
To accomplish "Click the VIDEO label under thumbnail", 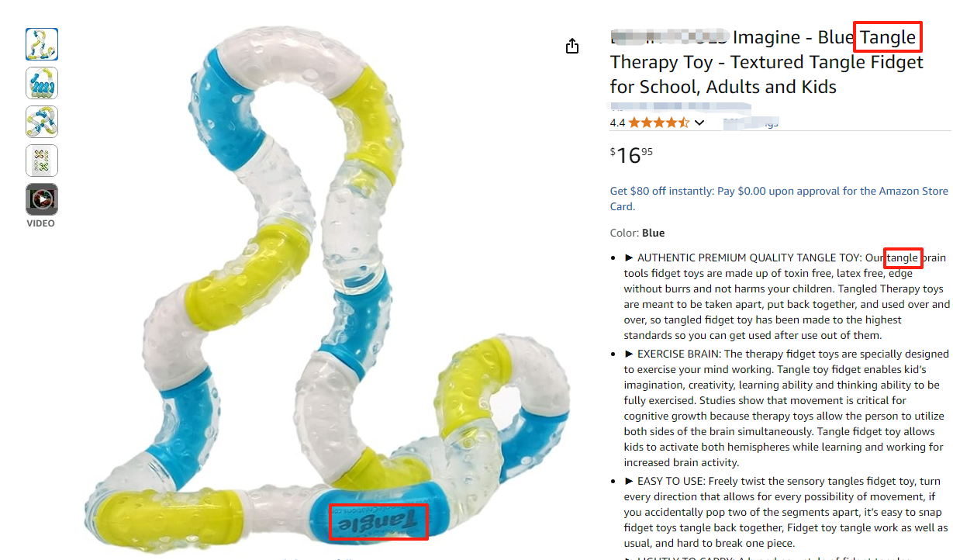I will (x=41, y=223).
